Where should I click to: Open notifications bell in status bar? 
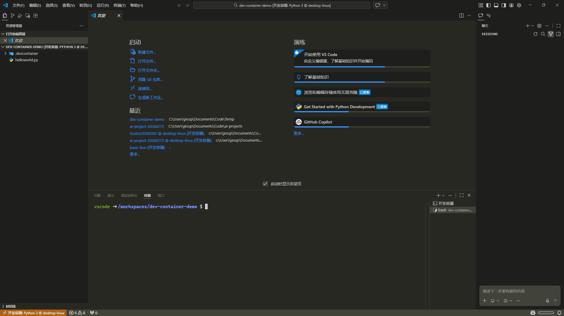[559, 313]
